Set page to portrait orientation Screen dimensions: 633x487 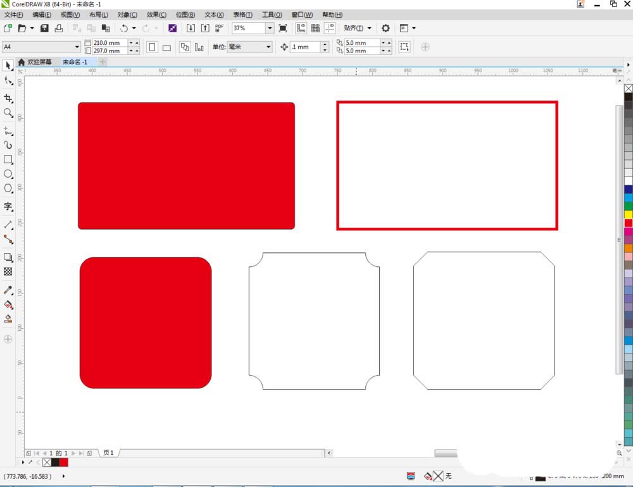(152, 47)
